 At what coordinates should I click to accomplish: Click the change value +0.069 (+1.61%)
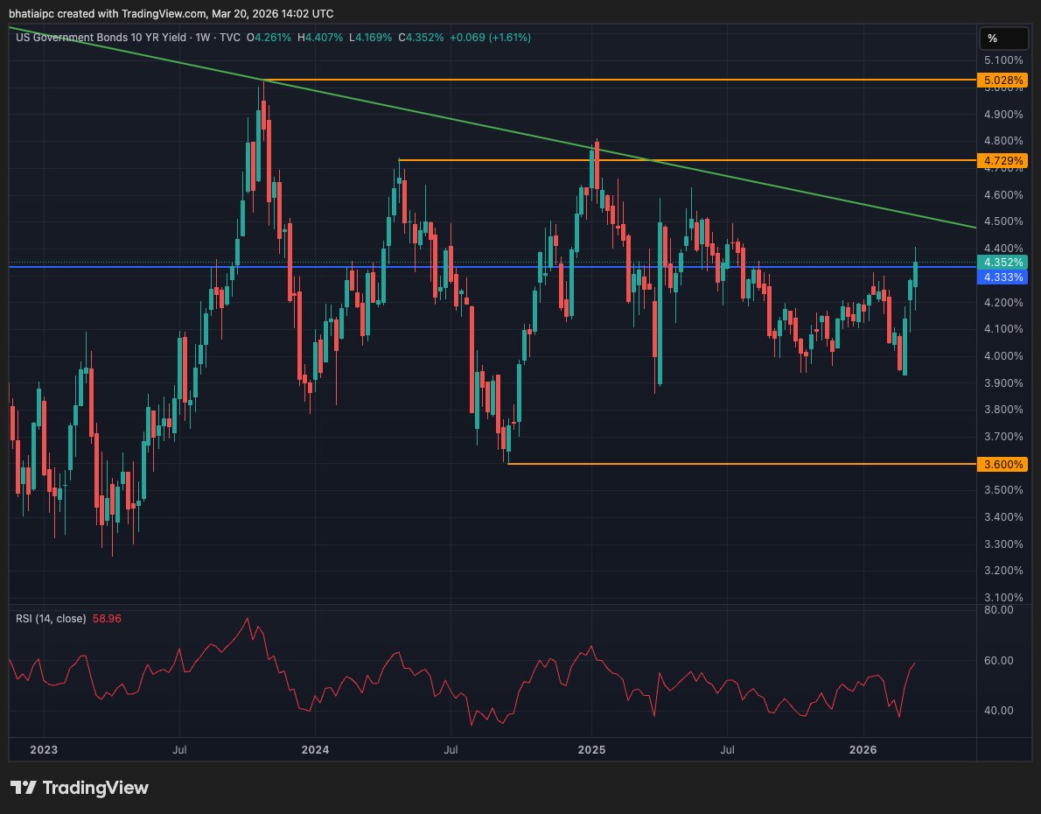point(490,38)
